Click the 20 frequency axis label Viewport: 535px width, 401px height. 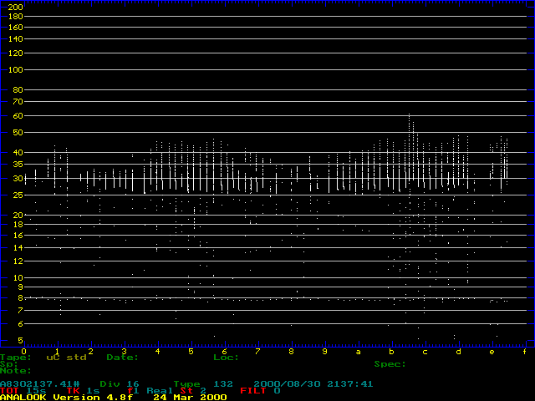[18, 216]
